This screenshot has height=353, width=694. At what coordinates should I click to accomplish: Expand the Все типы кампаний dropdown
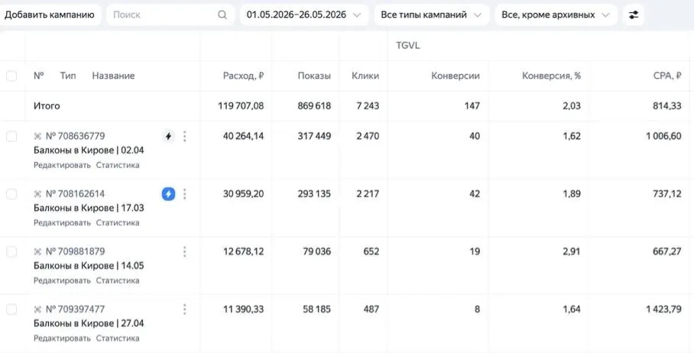(x=432, y=15)
